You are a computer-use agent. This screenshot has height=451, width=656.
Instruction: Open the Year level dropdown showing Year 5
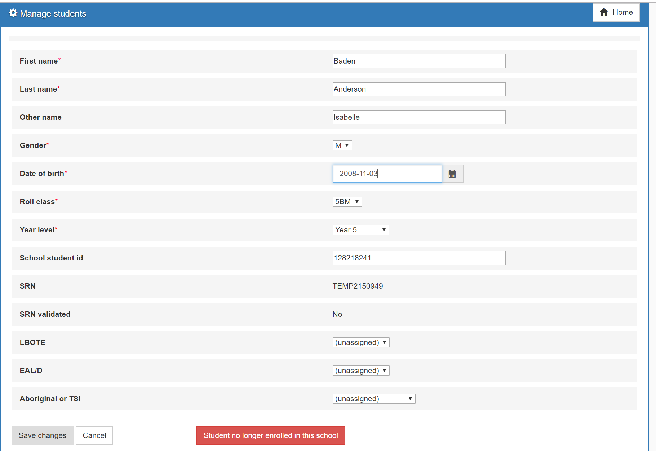(x=361, y=230)
